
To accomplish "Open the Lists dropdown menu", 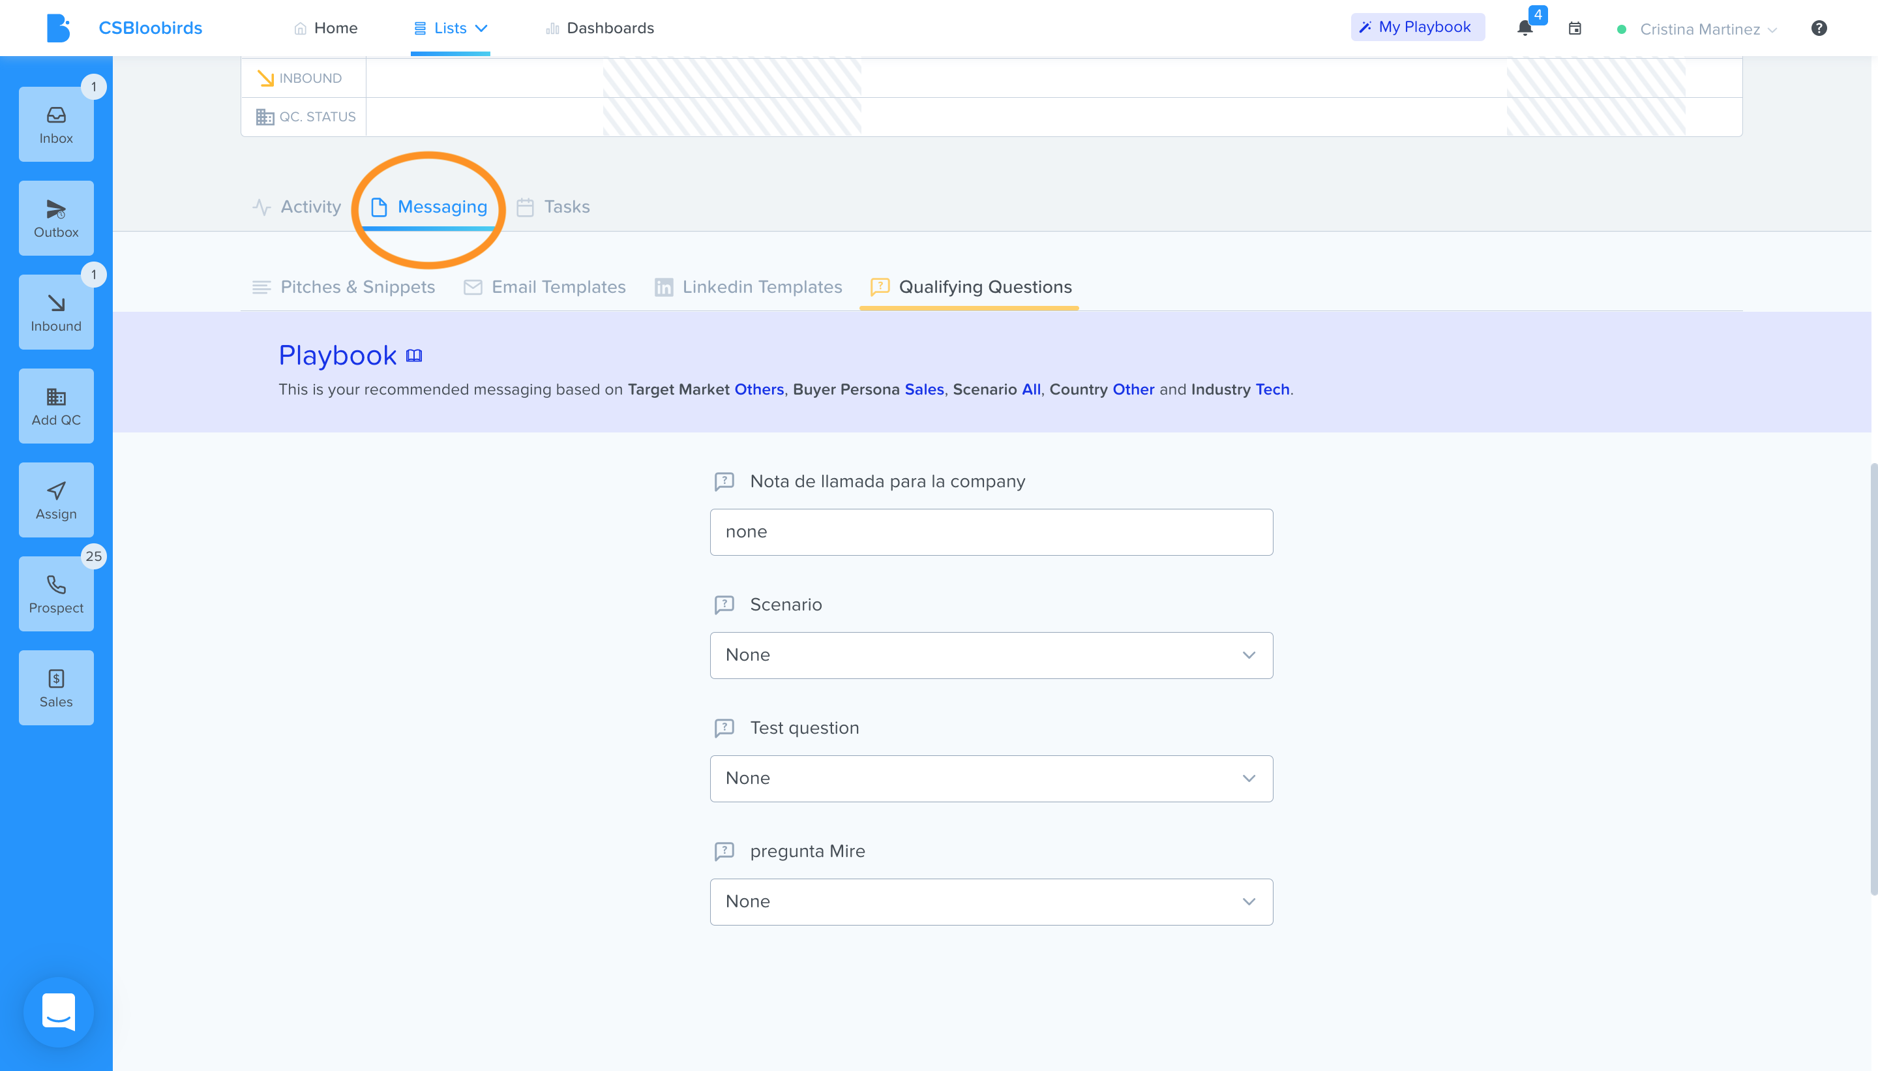I will click(451, 28).
